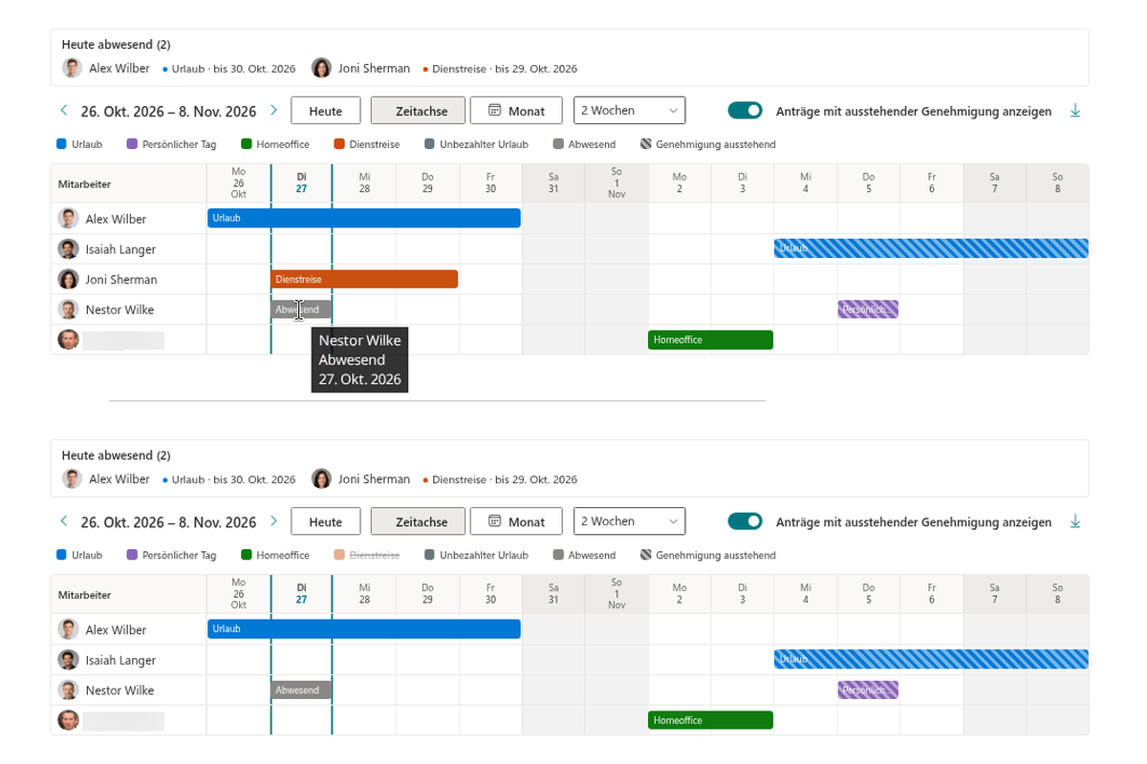Screen dimensions: 1147x764
Task: Go to next period in upper calendar
Action: click(x=274, y=111)
